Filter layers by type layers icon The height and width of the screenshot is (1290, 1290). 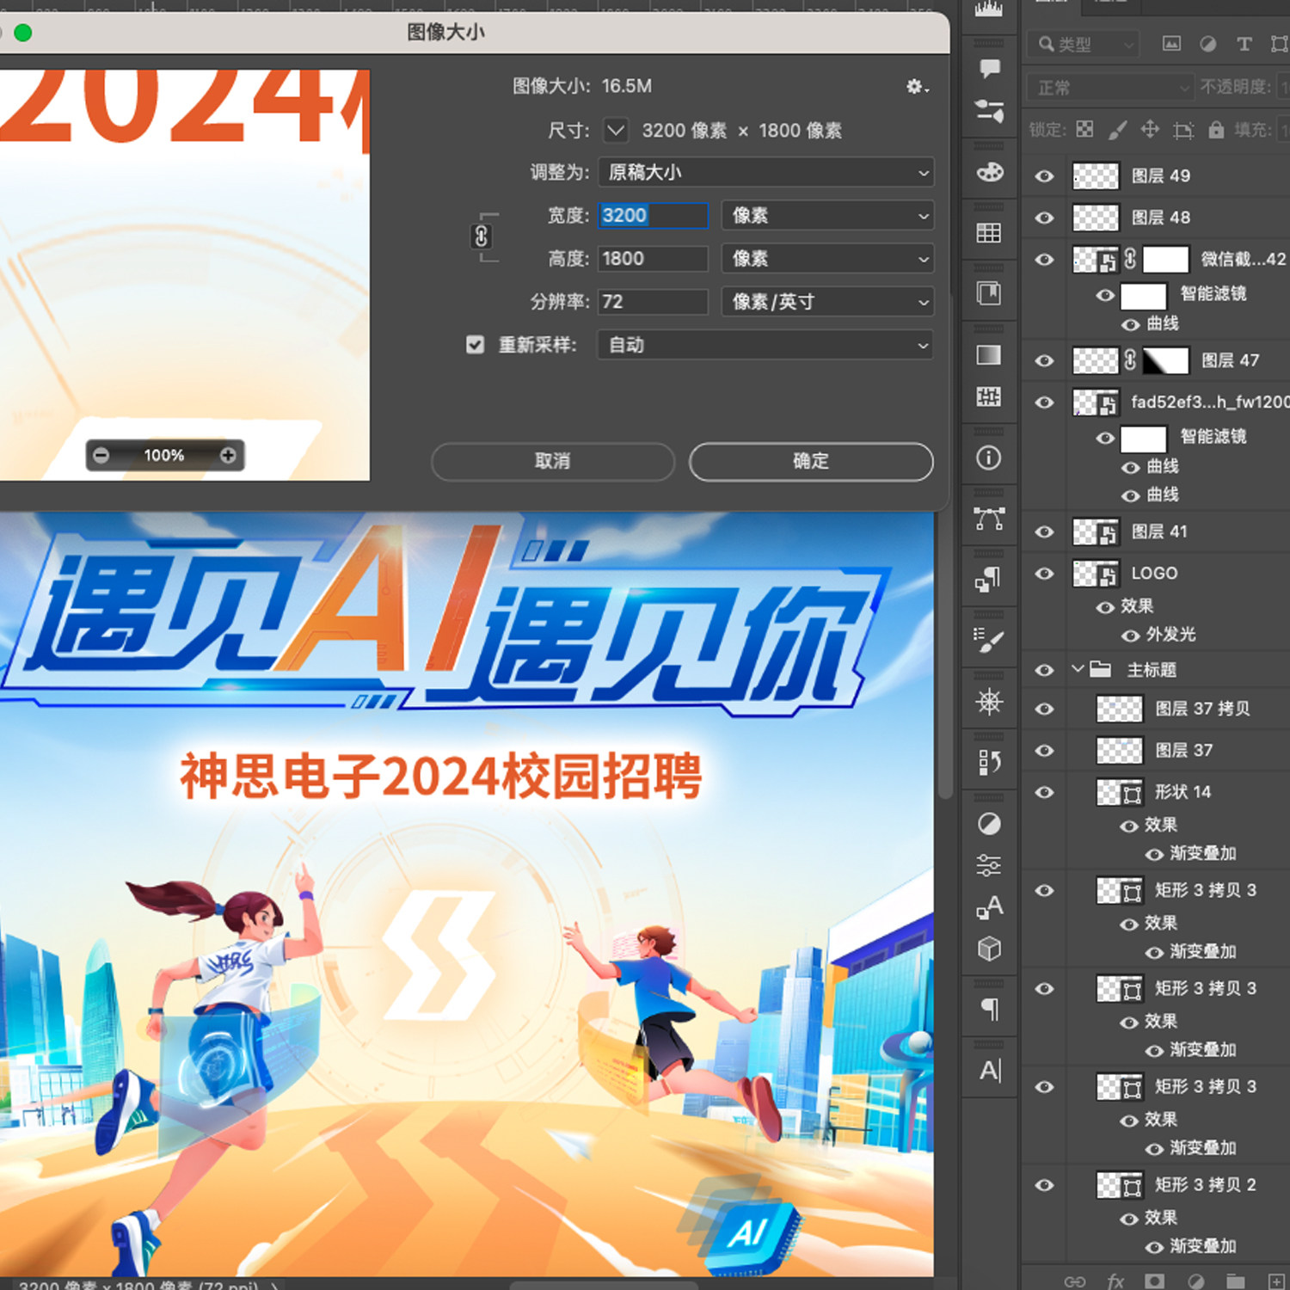pyautogui.click(x=1244, y=44)
